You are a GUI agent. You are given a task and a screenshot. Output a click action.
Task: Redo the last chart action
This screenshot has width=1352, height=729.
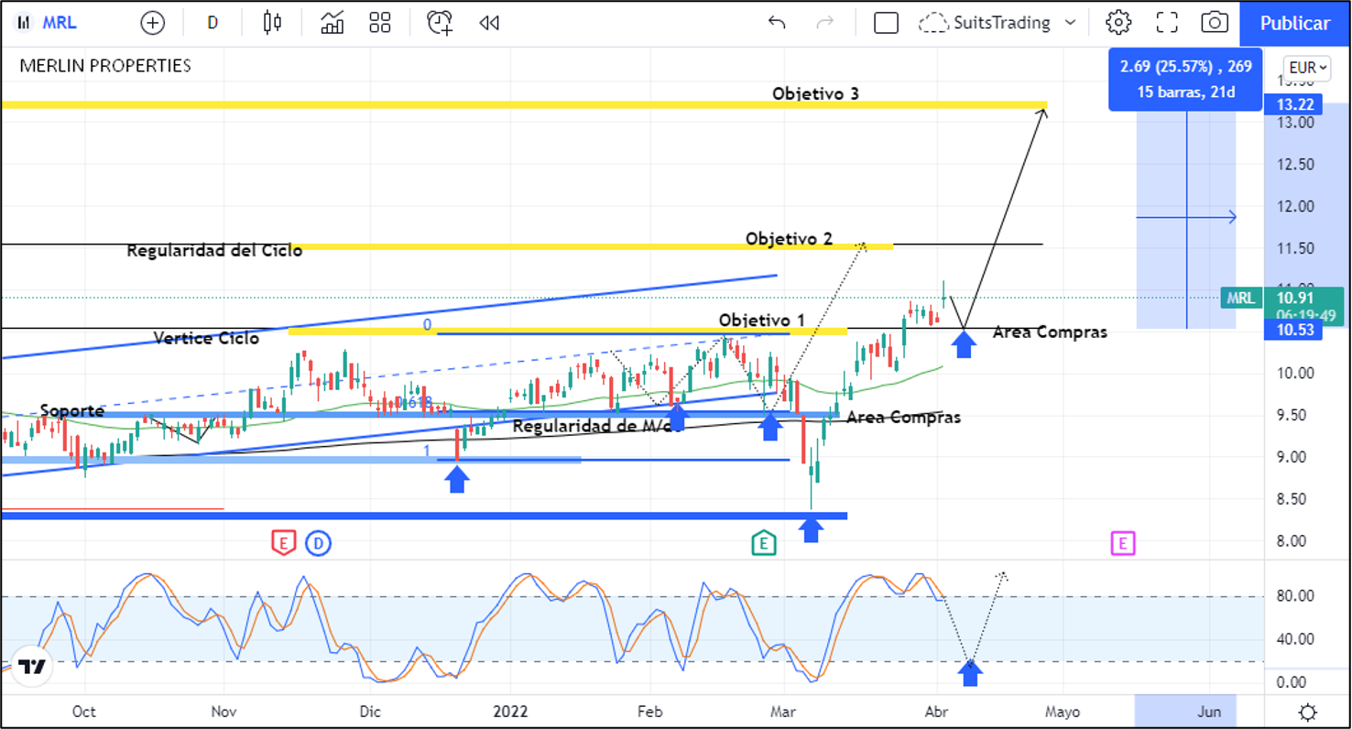(x=824, y=23)
